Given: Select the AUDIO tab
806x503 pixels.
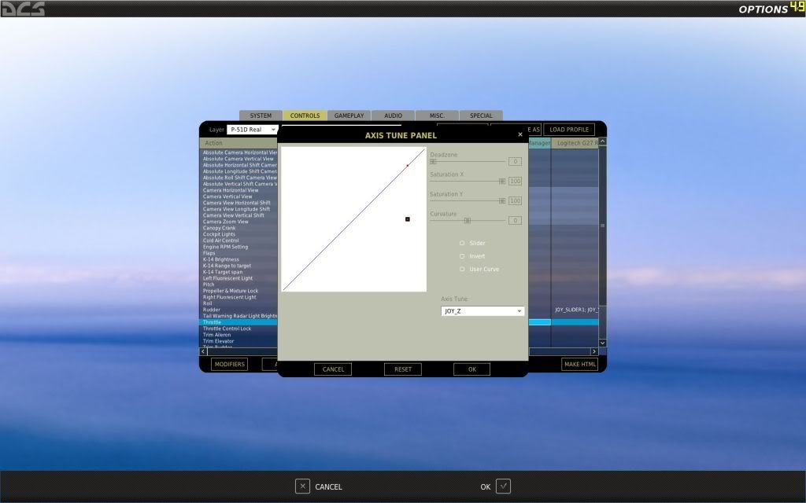Looking at the screenshot, I should tap(393, 116).
